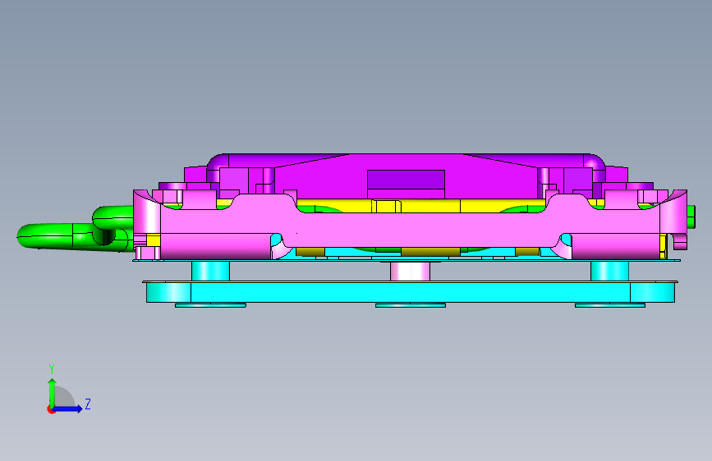Select the green curved tube on the model's left

[x=75, y=230]
